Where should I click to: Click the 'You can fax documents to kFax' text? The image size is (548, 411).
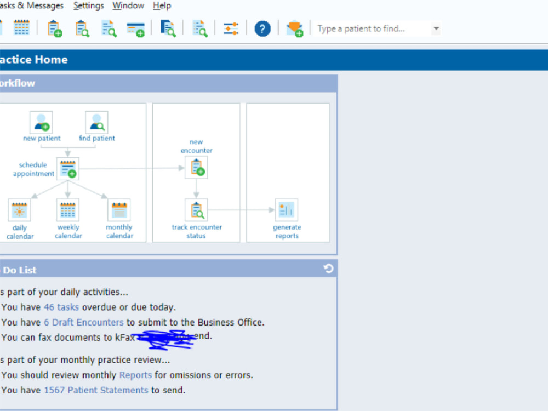[x=68, y=338]
